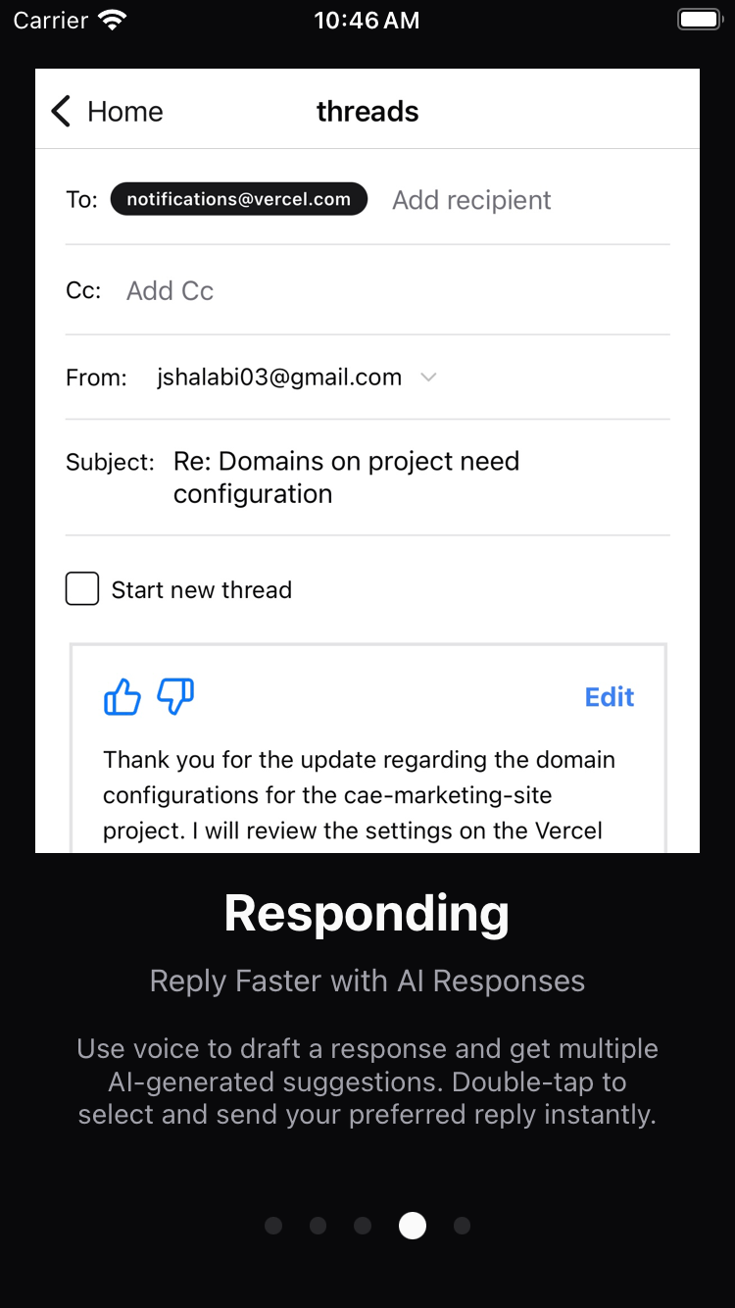
Task: Click the thumbs up icon
Action: point(122,697)
